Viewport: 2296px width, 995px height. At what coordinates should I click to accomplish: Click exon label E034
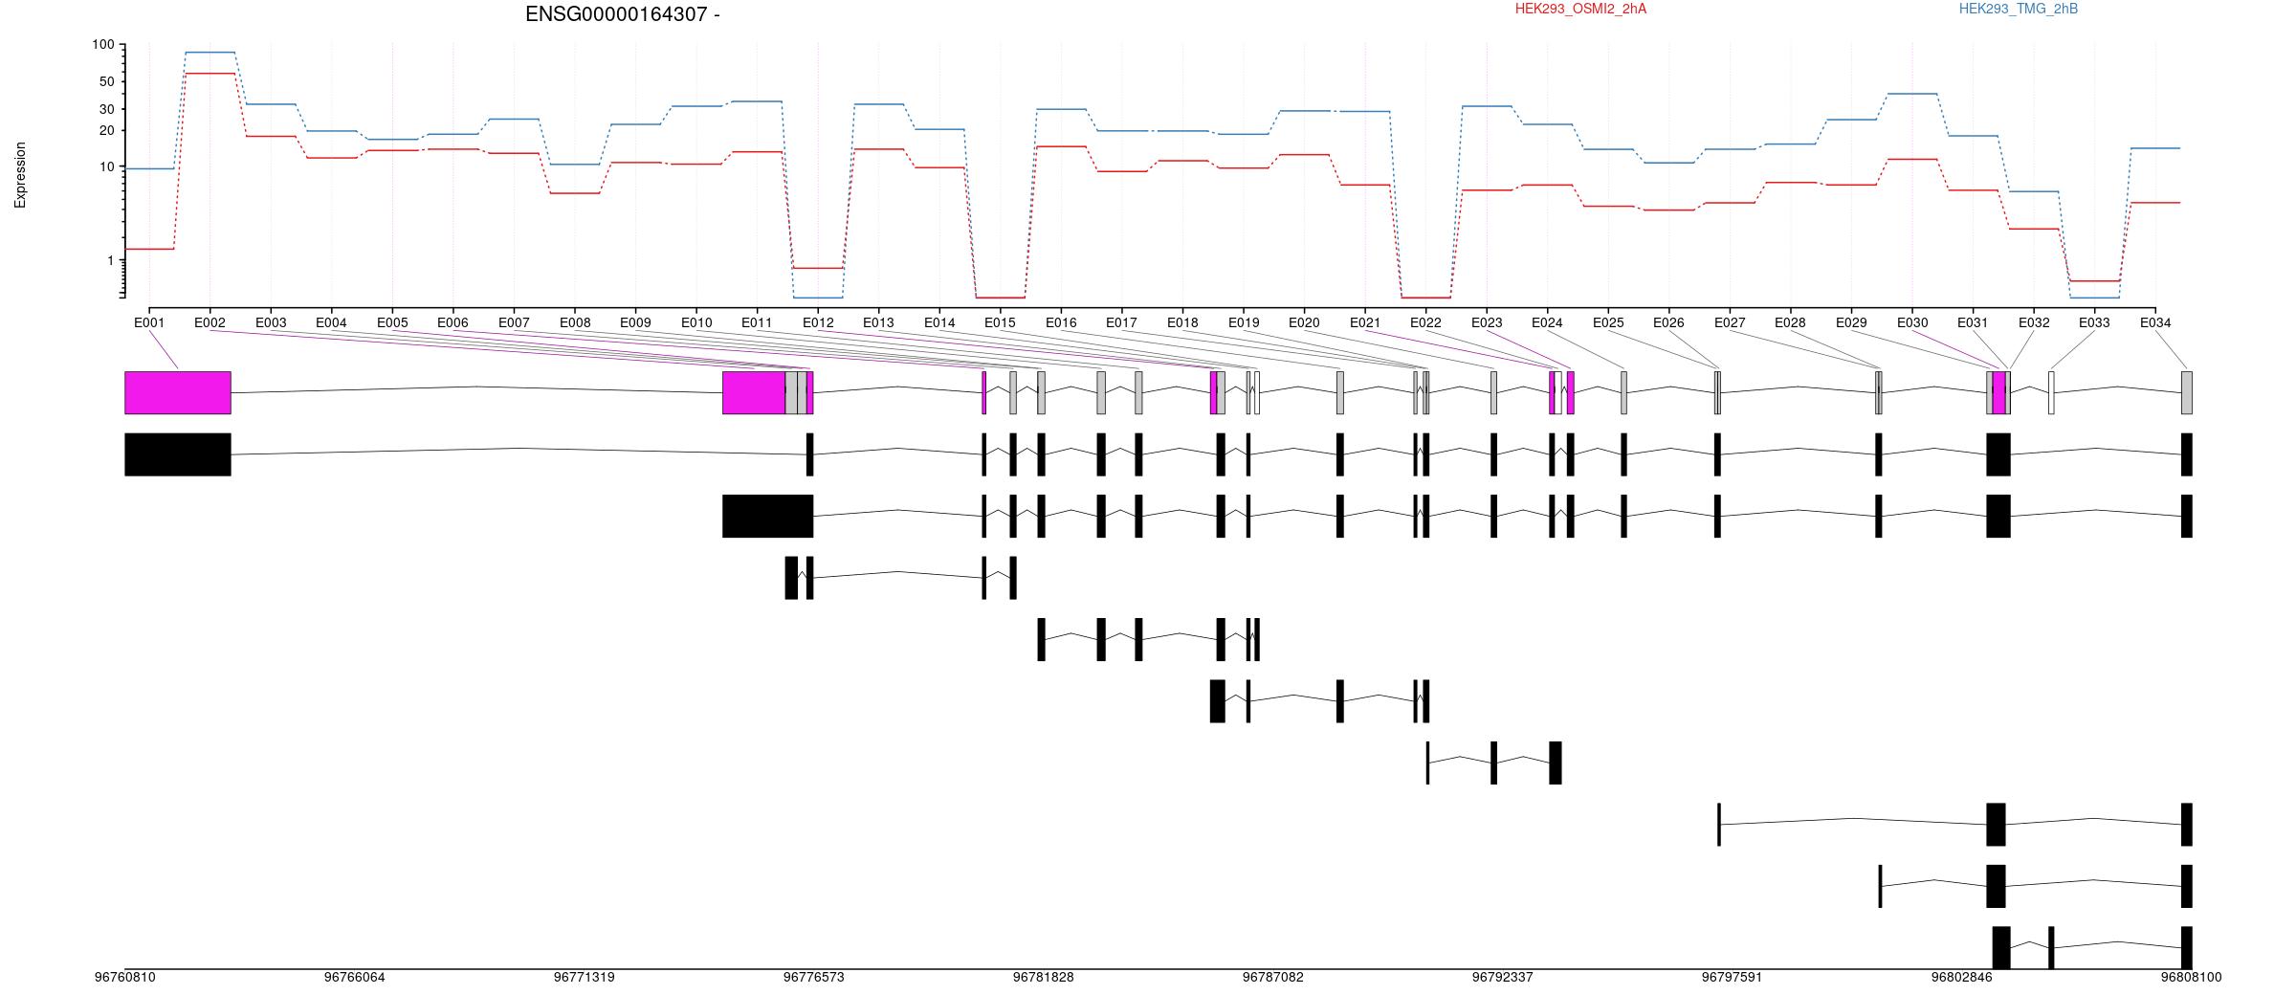(x=2155, y=322)
